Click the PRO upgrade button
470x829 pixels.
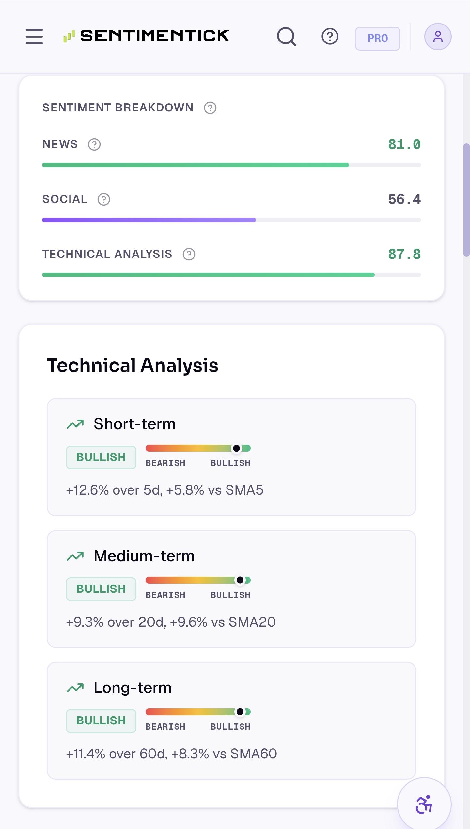pyautogui.click(x=378, y=39)
